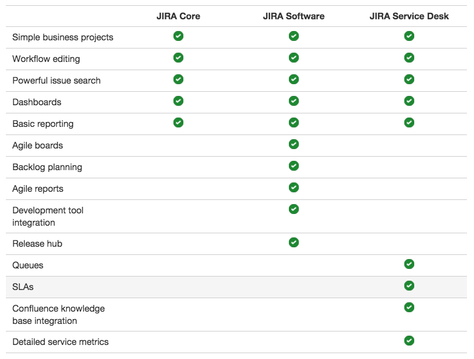Click JIRA Core checkmark for Powerful issue search
The image size is (474, 359).
pyautogui.click(x=178, y=80)
